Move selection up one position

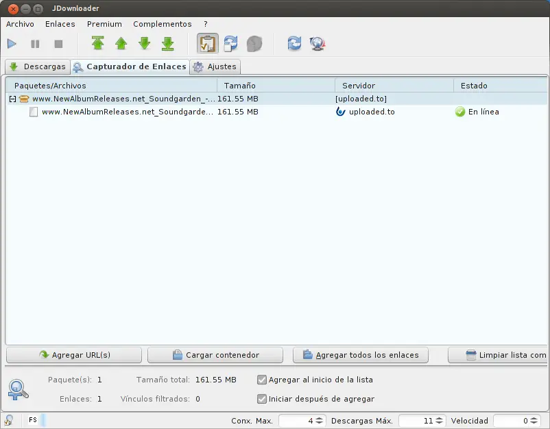[x=121, y=43]
